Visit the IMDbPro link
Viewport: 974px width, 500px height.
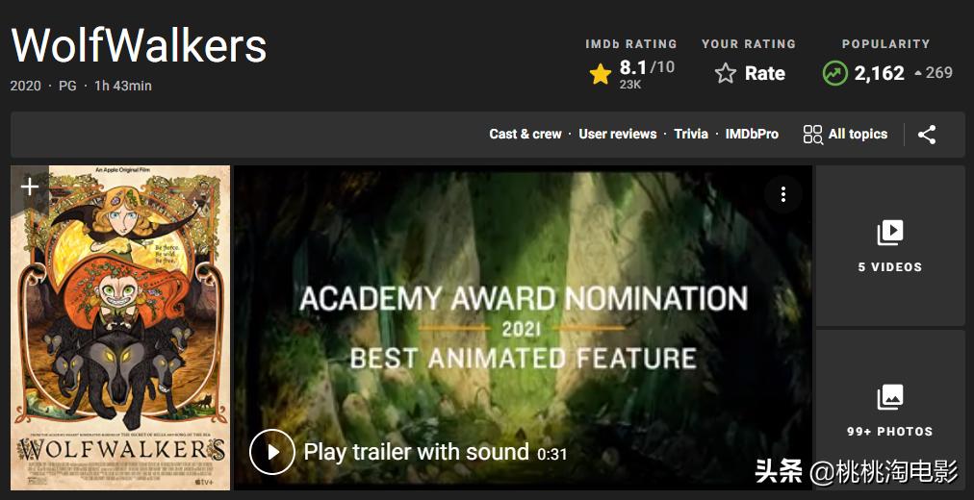click(x=752, y=134)
